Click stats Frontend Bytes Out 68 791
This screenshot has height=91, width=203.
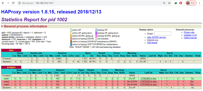pyautogui.click(x=92, y=59)
